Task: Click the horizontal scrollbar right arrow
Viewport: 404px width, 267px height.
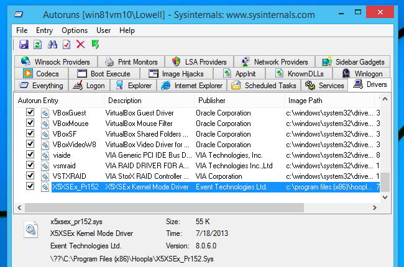Action: coord(375,207)
